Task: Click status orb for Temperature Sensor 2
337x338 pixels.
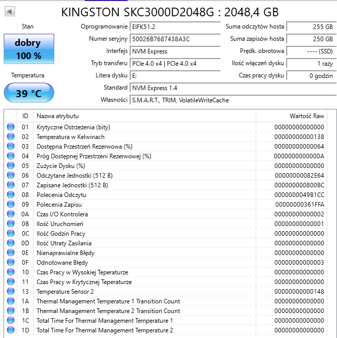Action: pos(11,292)
